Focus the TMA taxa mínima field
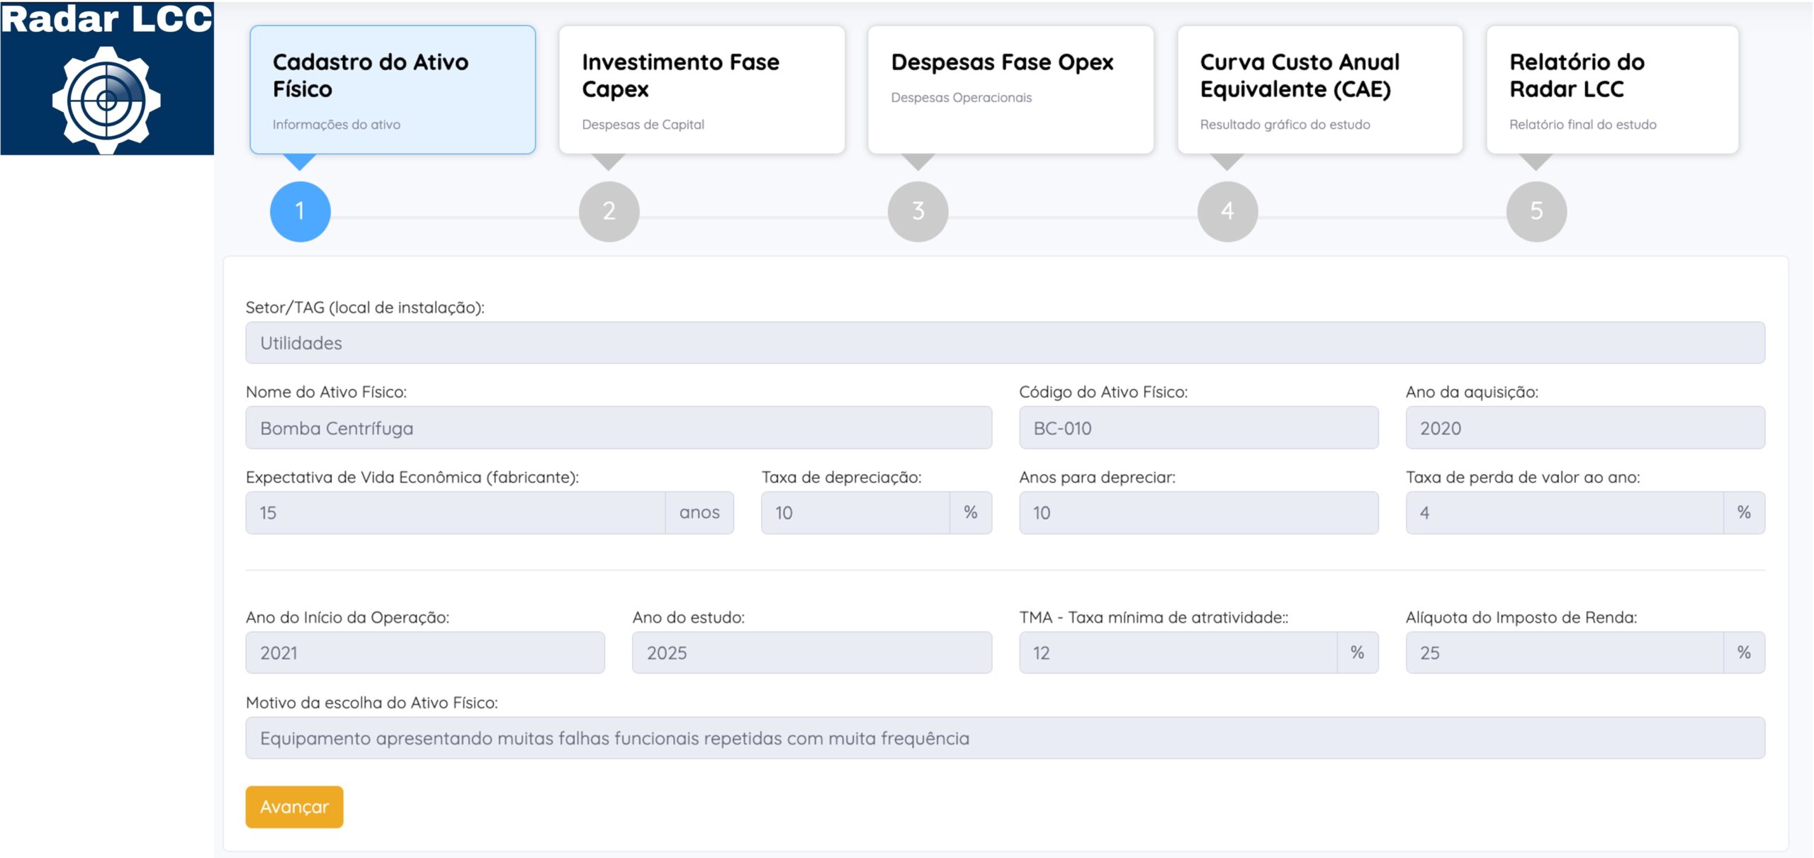The width and height of the screenshot is (1814, 858). [1178, 653]
